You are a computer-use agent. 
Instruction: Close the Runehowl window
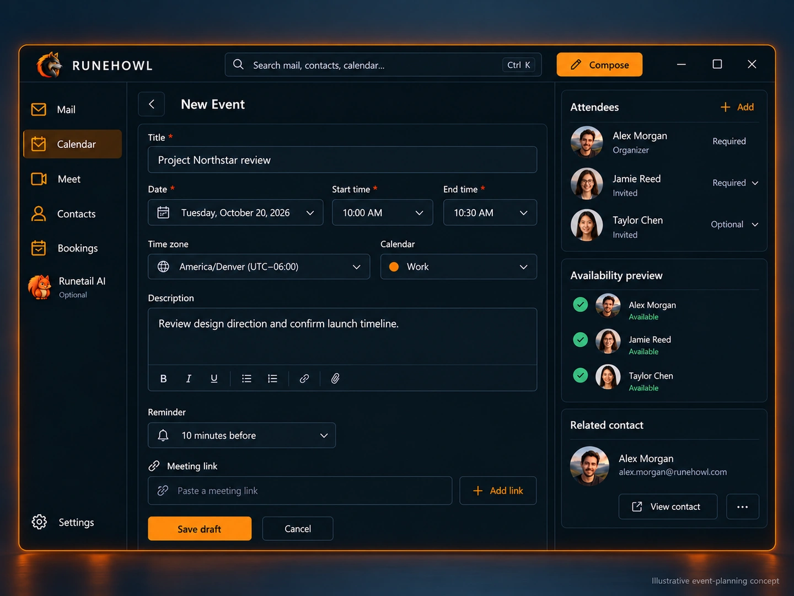[752, 64]
